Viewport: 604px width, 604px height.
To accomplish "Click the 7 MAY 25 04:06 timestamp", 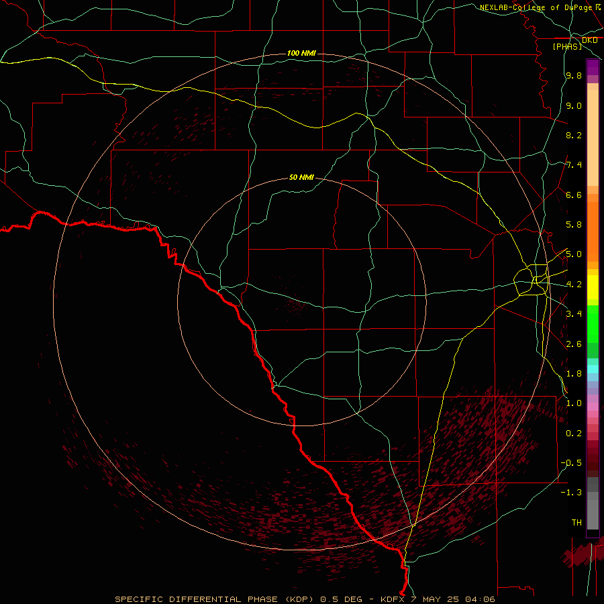I will [x=452, y=599].
